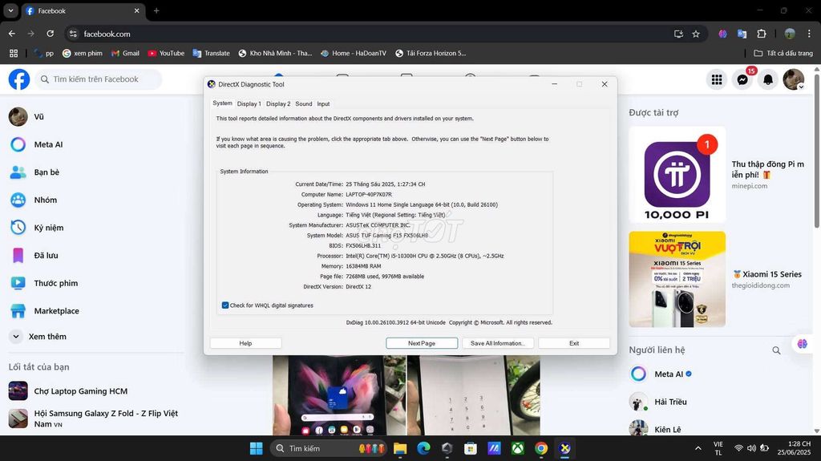Click Help button in DxDiag
Viewport: 821px width, 461px height.
point(245,343)
